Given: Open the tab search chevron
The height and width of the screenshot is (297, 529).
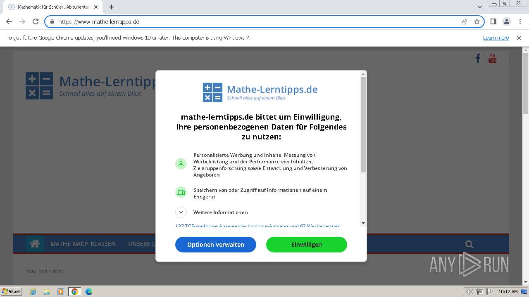Looking at the screenshot, I should pos(480,7).
